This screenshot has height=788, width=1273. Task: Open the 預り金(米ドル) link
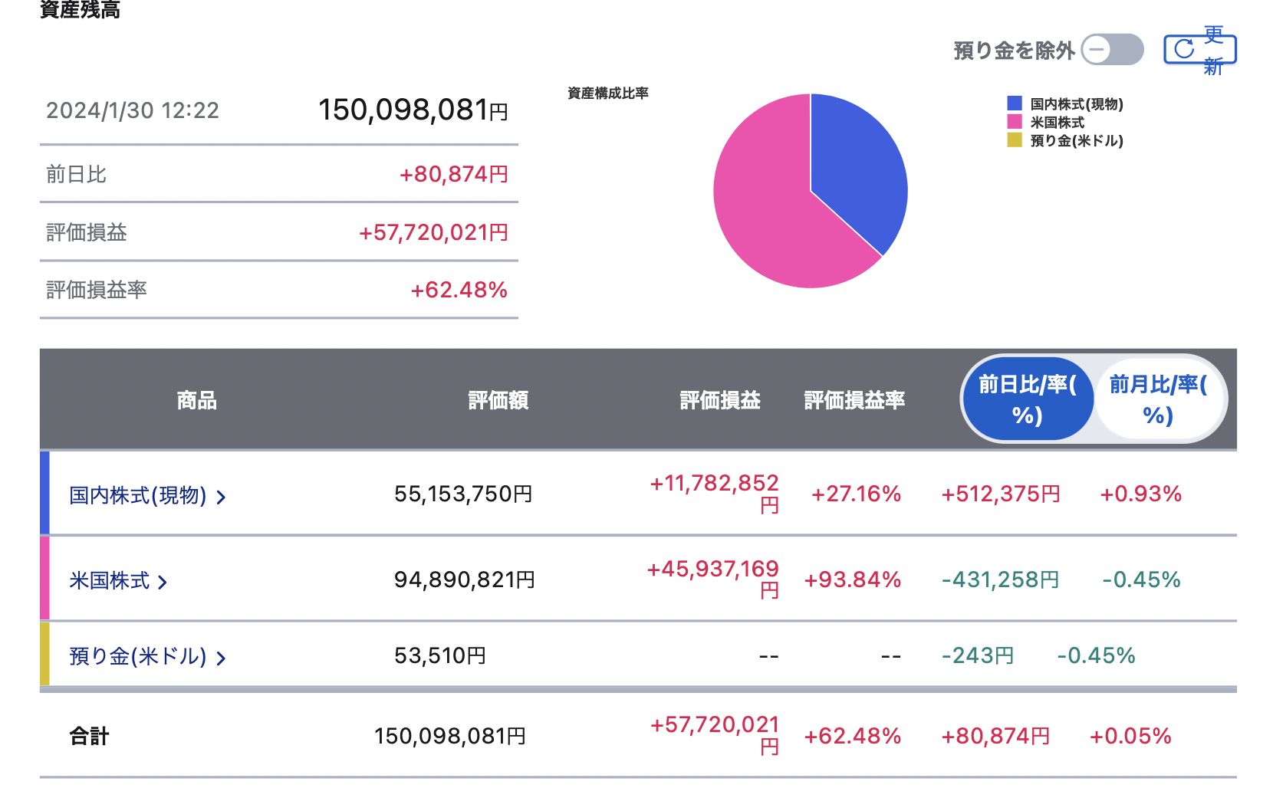click(x=138, y=657)
